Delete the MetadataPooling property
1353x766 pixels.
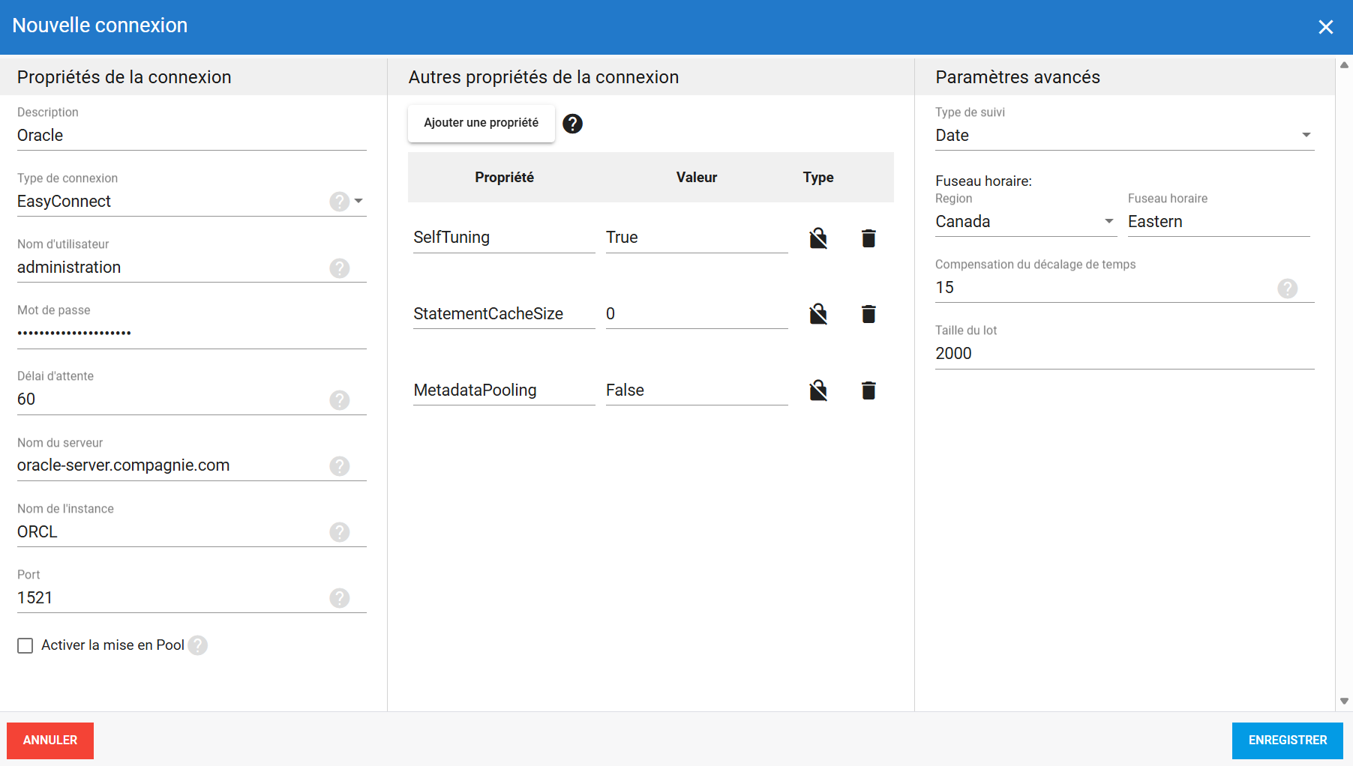pyautogui.click(x=868, y=390)
